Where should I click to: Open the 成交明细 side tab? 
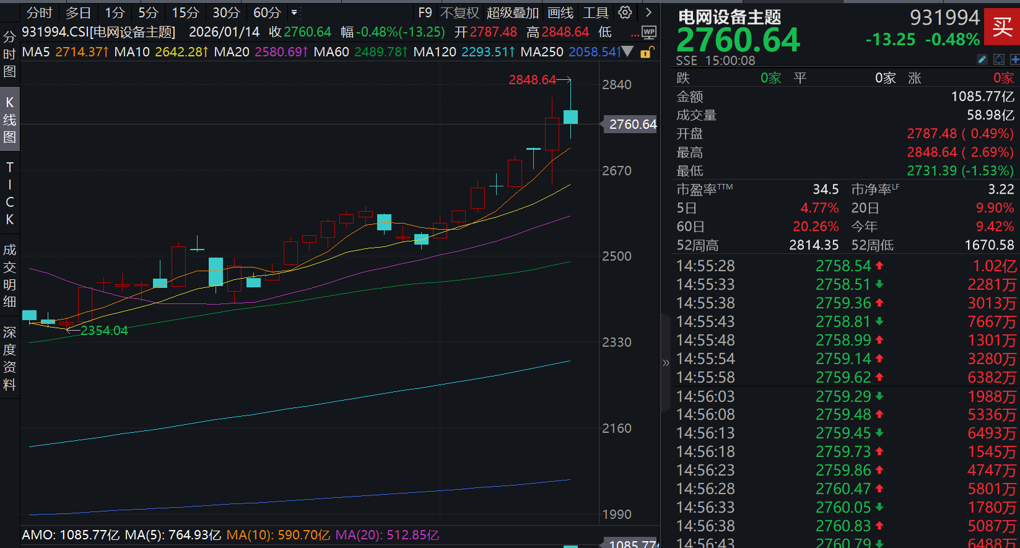(x=9, y=276)
